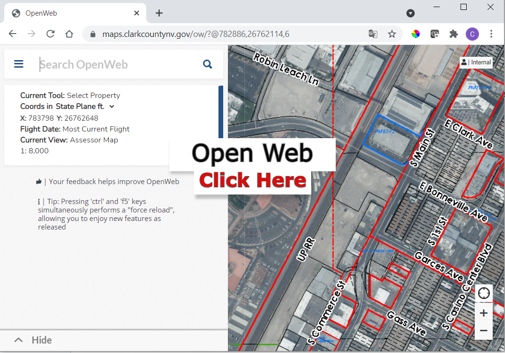Collapse the panel using Hide chevron
Screen dimensions: 505x353
point(18,340)
